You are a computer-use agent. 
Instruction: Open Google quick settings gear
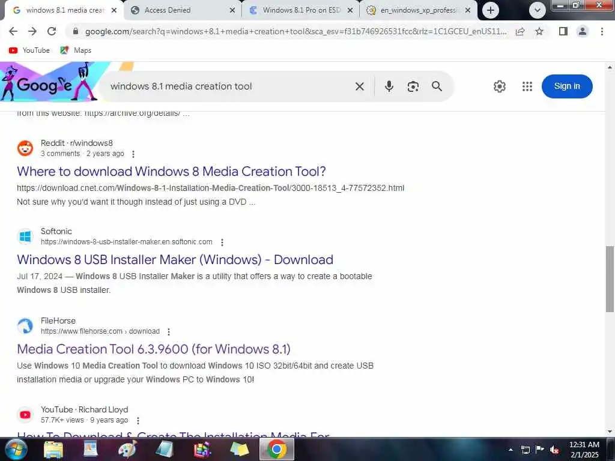(x=499, y=86)
